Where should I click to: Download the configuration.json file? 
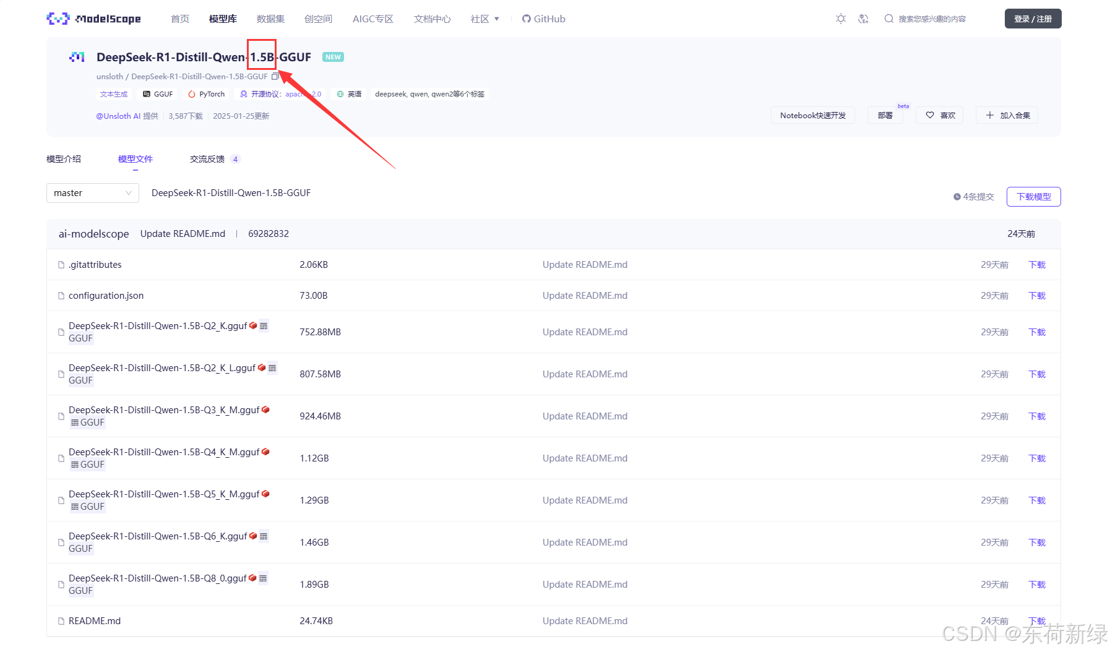click(x=1037, y=296)
